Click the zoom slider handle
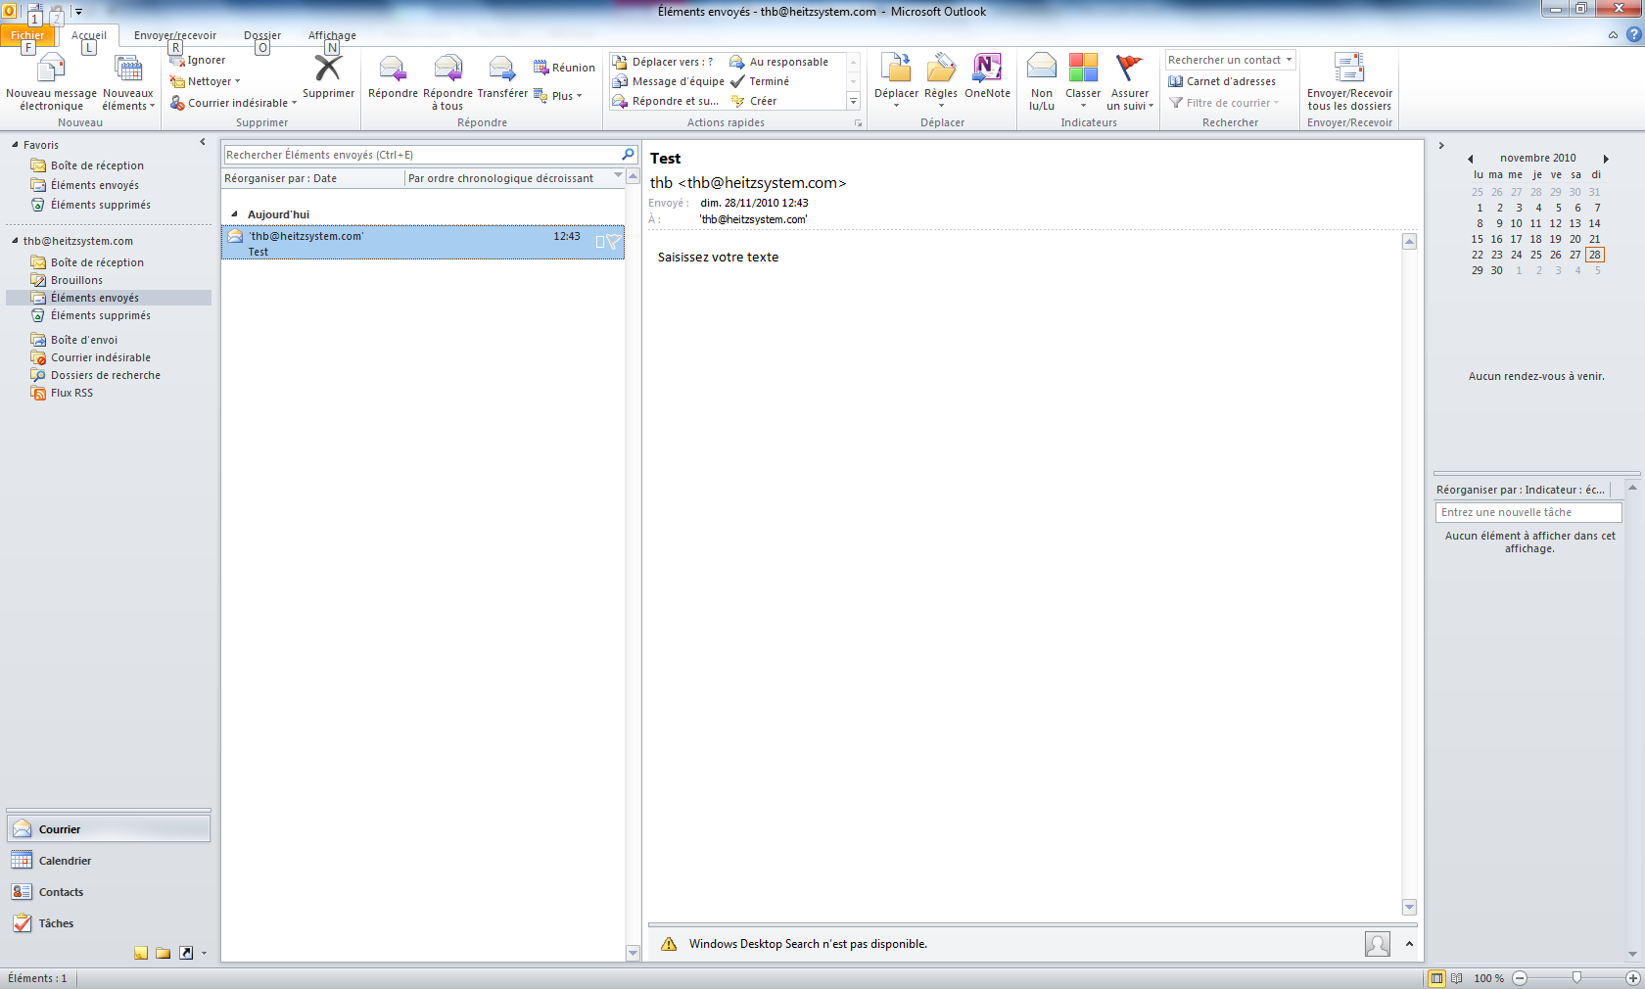Screen dimensions: 1645x989 tap(1576, 978)
